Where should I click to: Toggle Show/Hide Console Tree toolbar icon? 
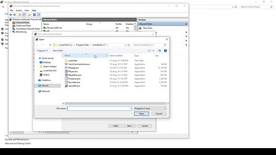click(x=24, y=15)
